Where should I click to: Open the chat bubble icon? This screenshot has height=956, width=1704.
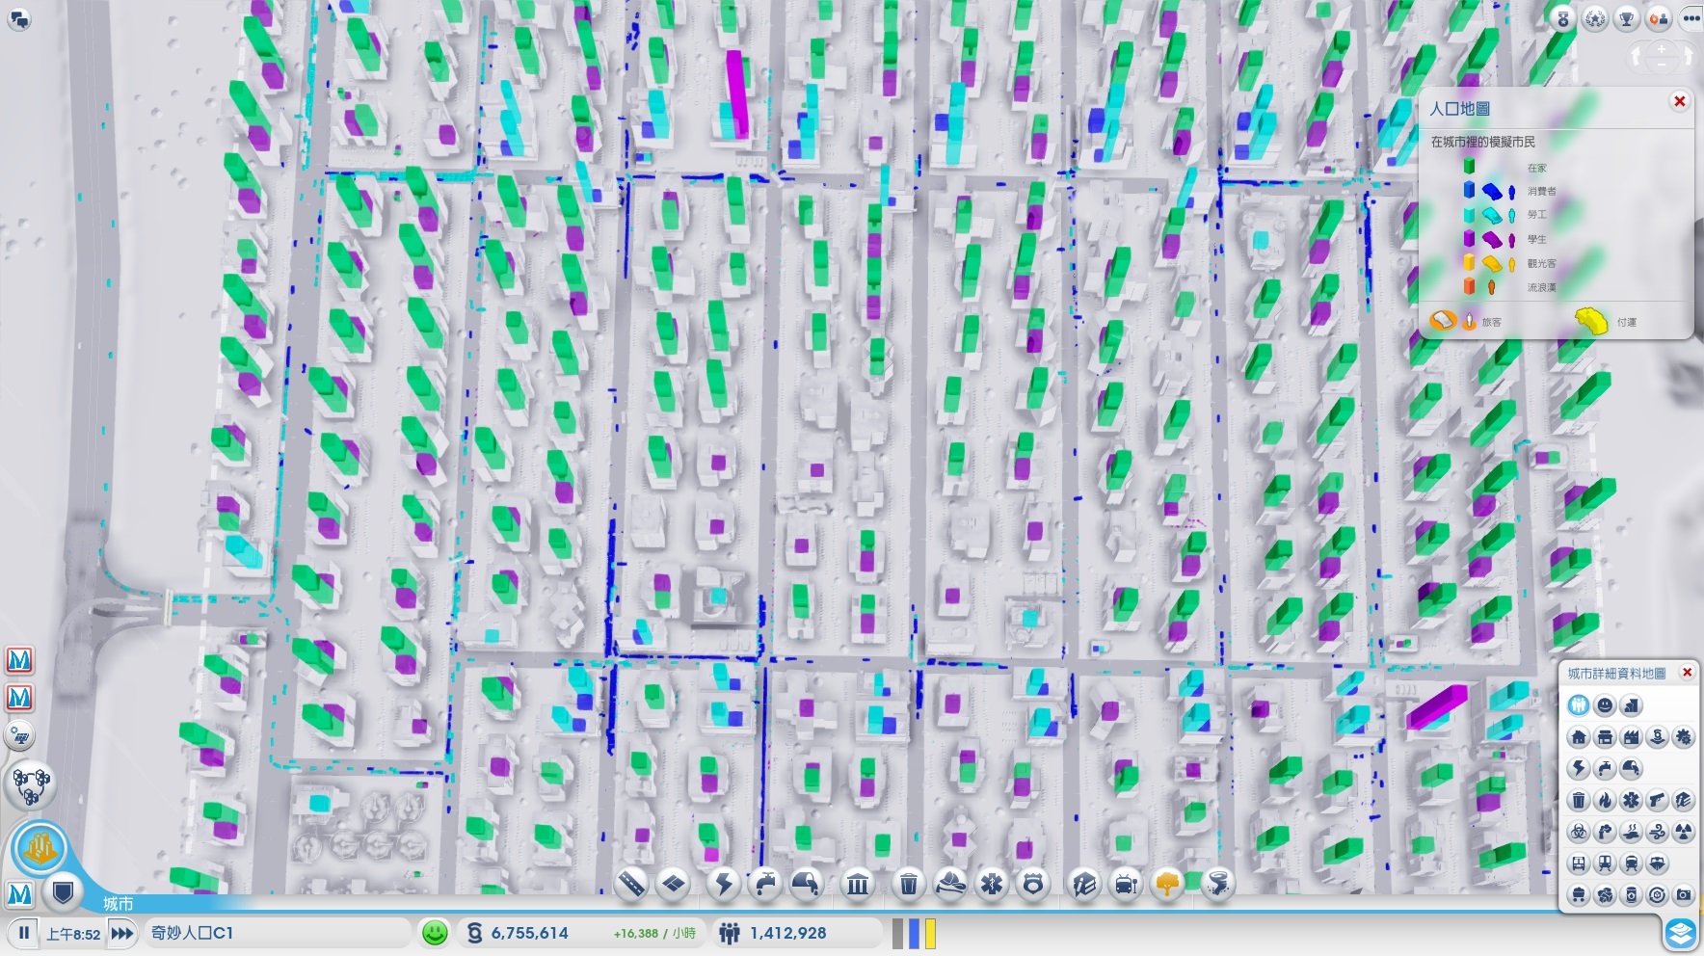click(x=18, y=17)
